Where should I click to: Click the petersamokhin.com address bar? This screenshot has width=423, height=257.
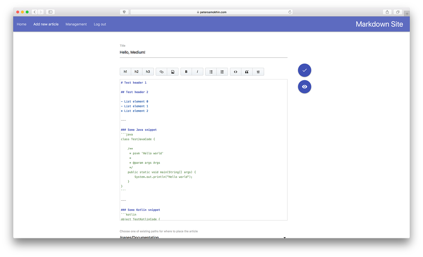212,12
